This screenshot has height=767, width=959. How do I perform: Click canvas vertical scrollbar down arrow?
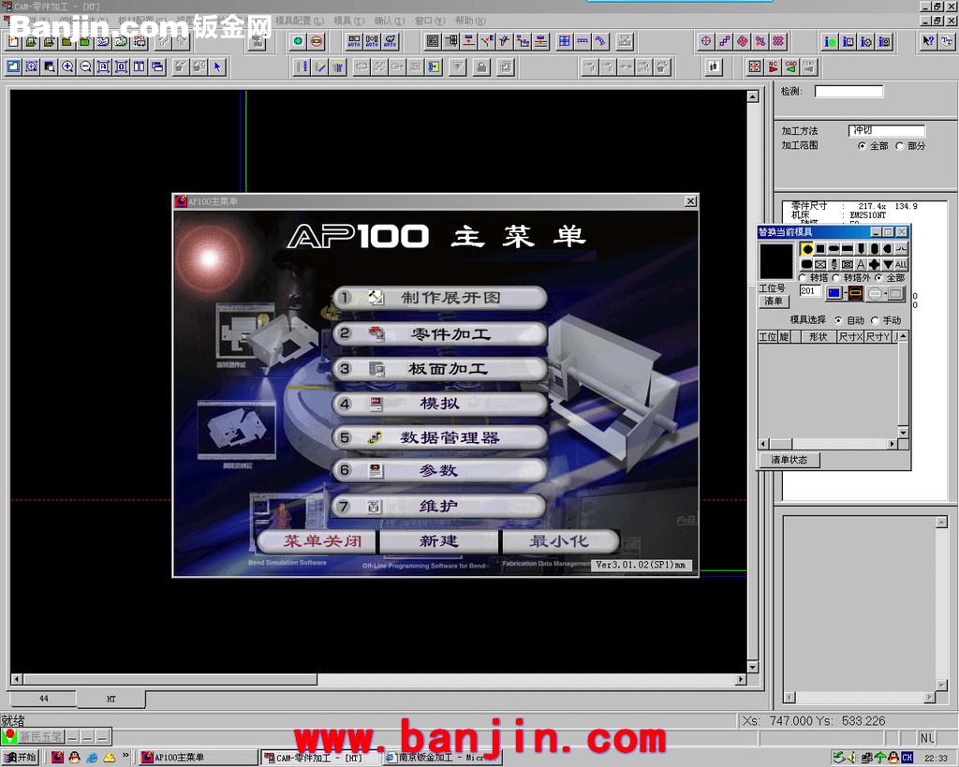pos(753,668)
